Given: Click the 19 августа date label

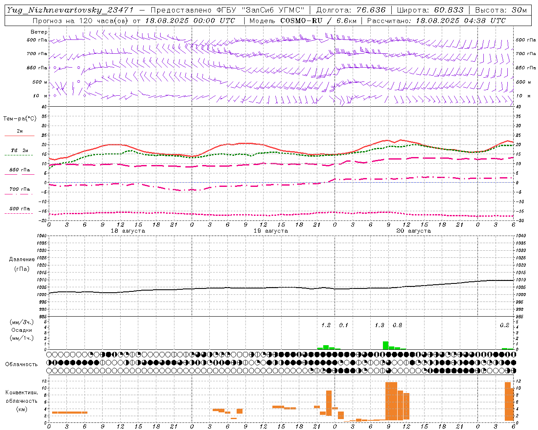Looking at the screenshot, I should click(271, 231).
